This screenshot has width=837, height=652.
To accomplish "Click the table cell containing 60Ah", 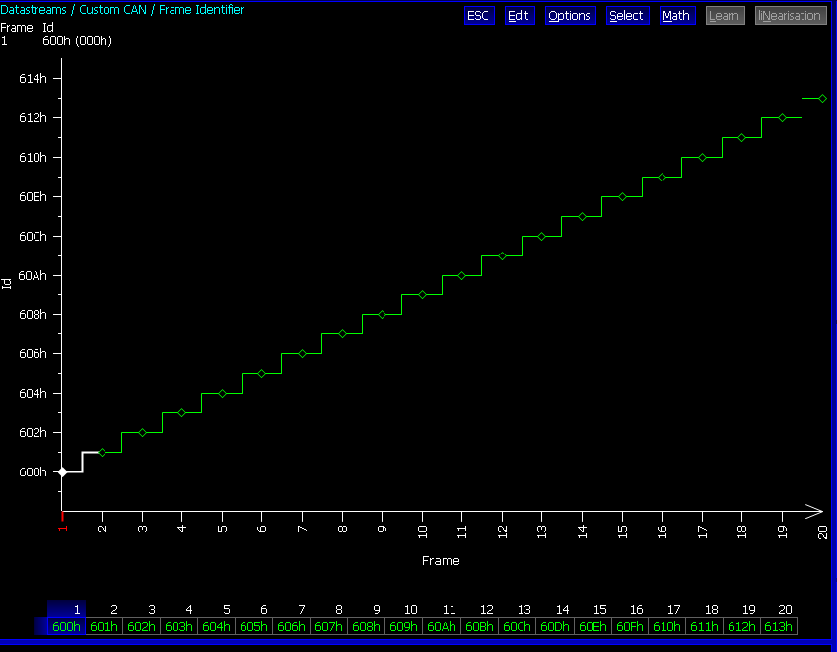I will 442,626.
